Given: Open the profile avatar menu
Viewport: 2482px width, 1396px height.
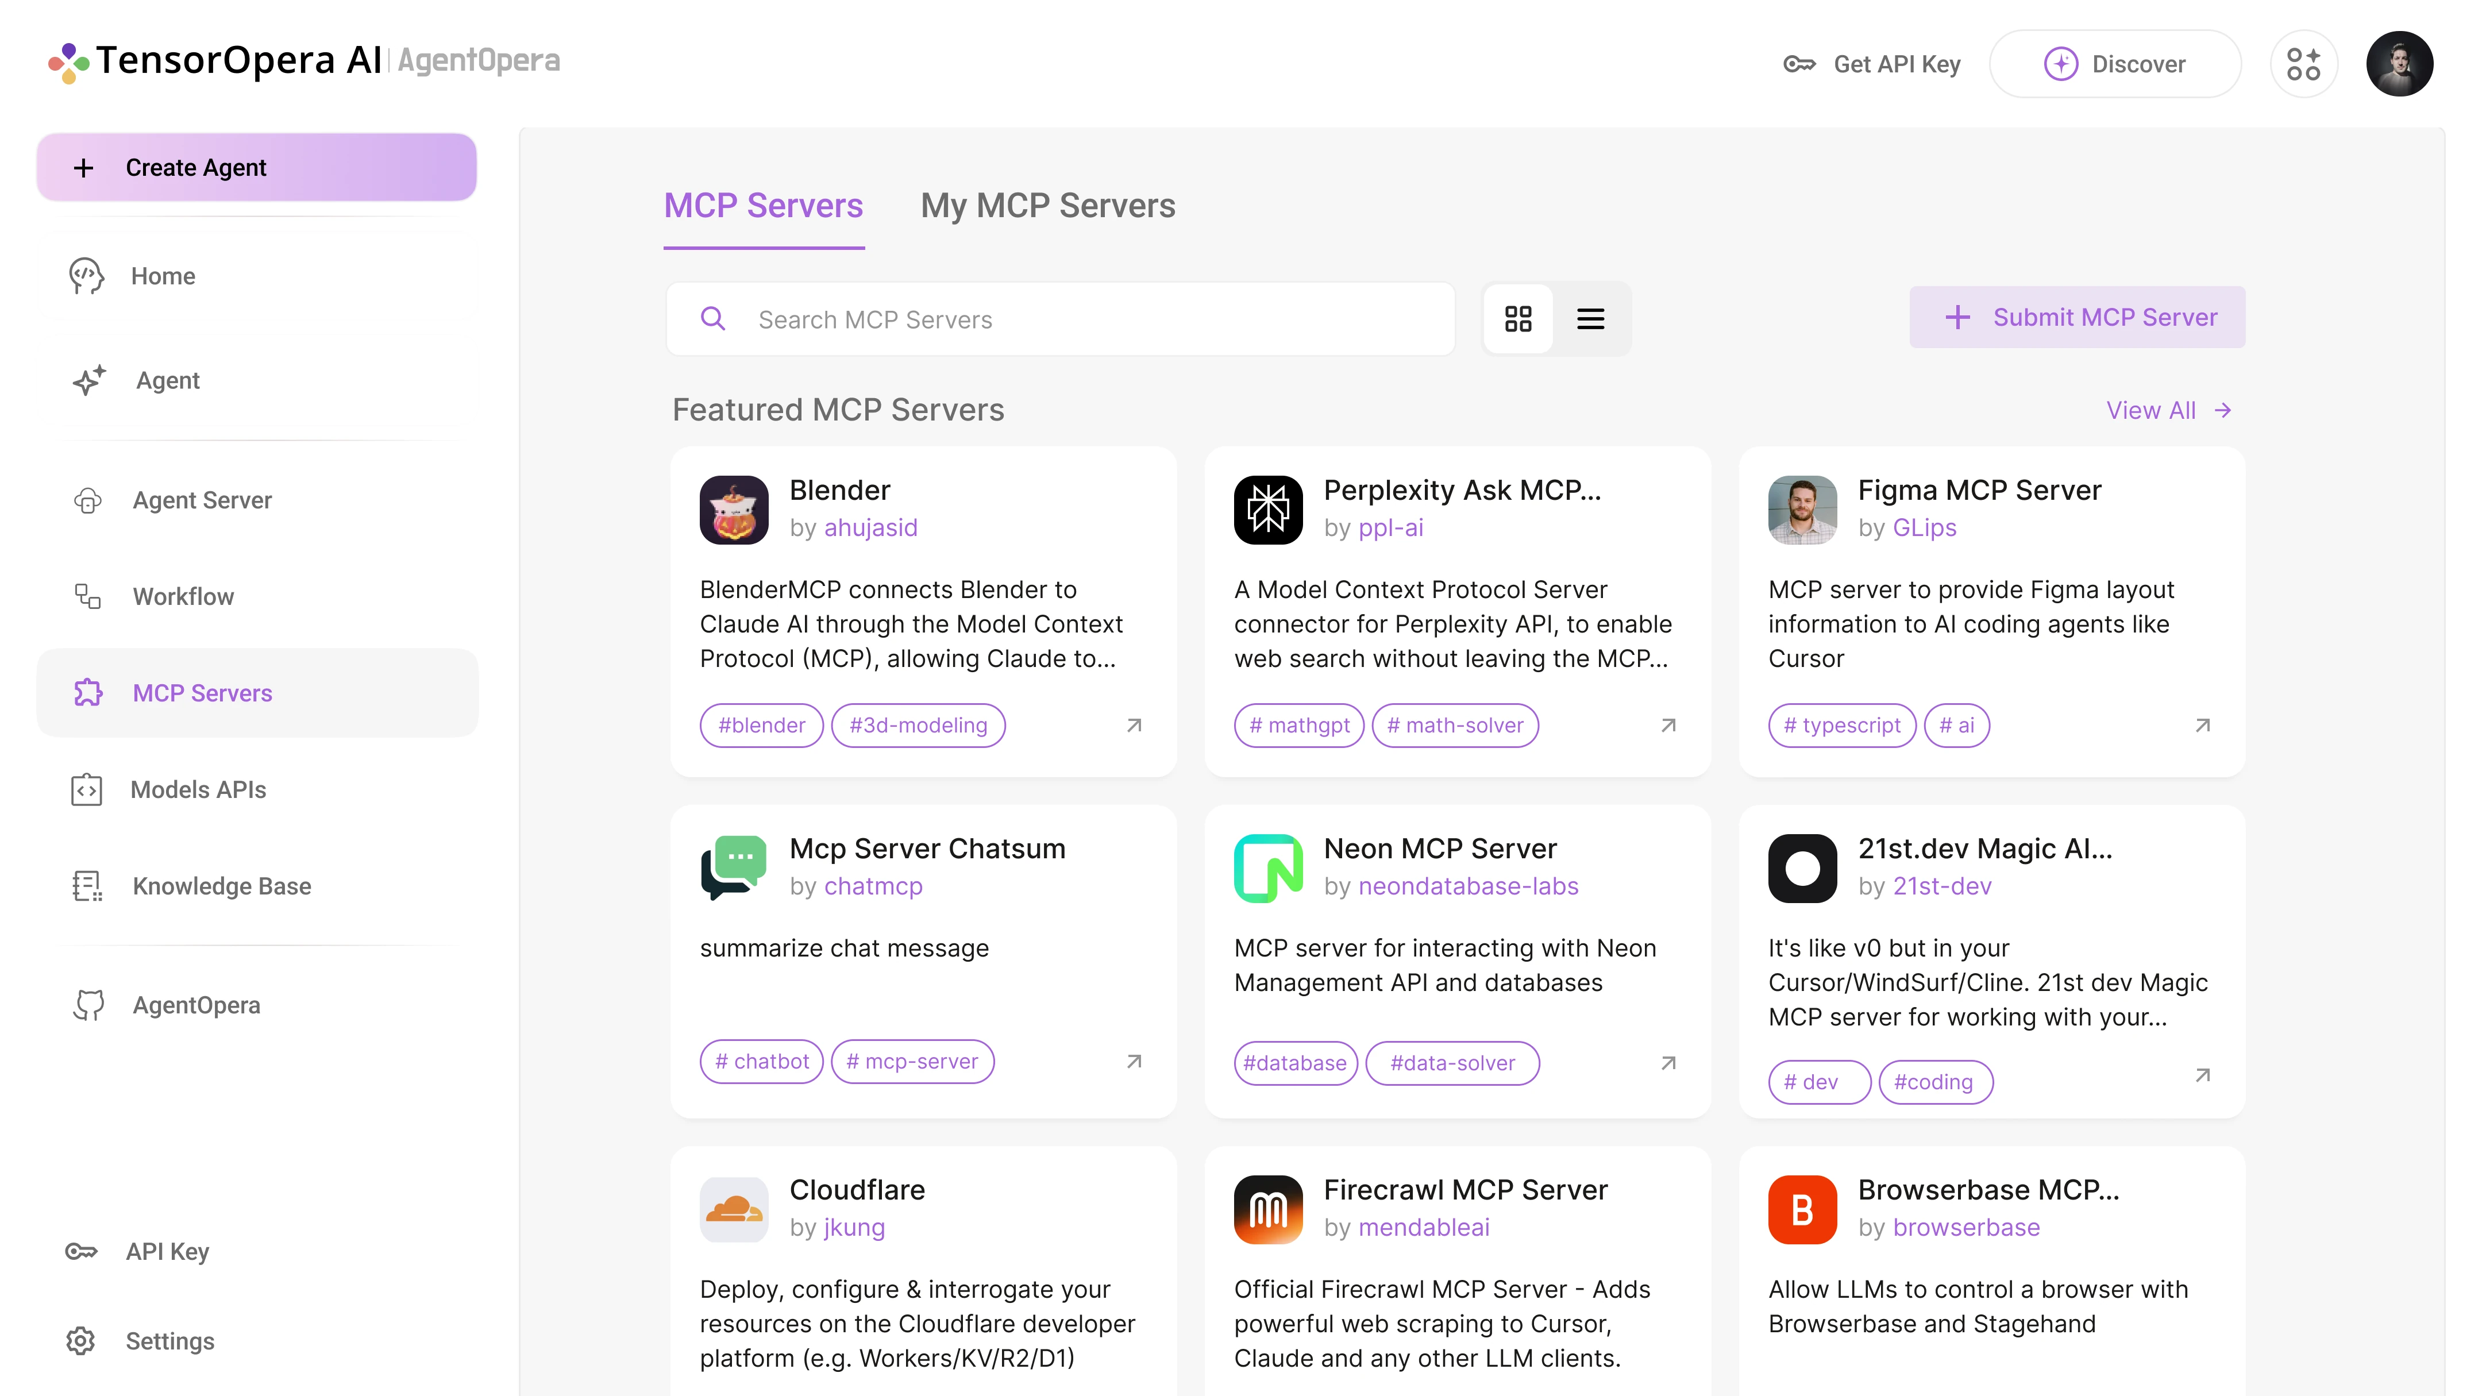Looking at the screenshot, I should [2400, 64].
